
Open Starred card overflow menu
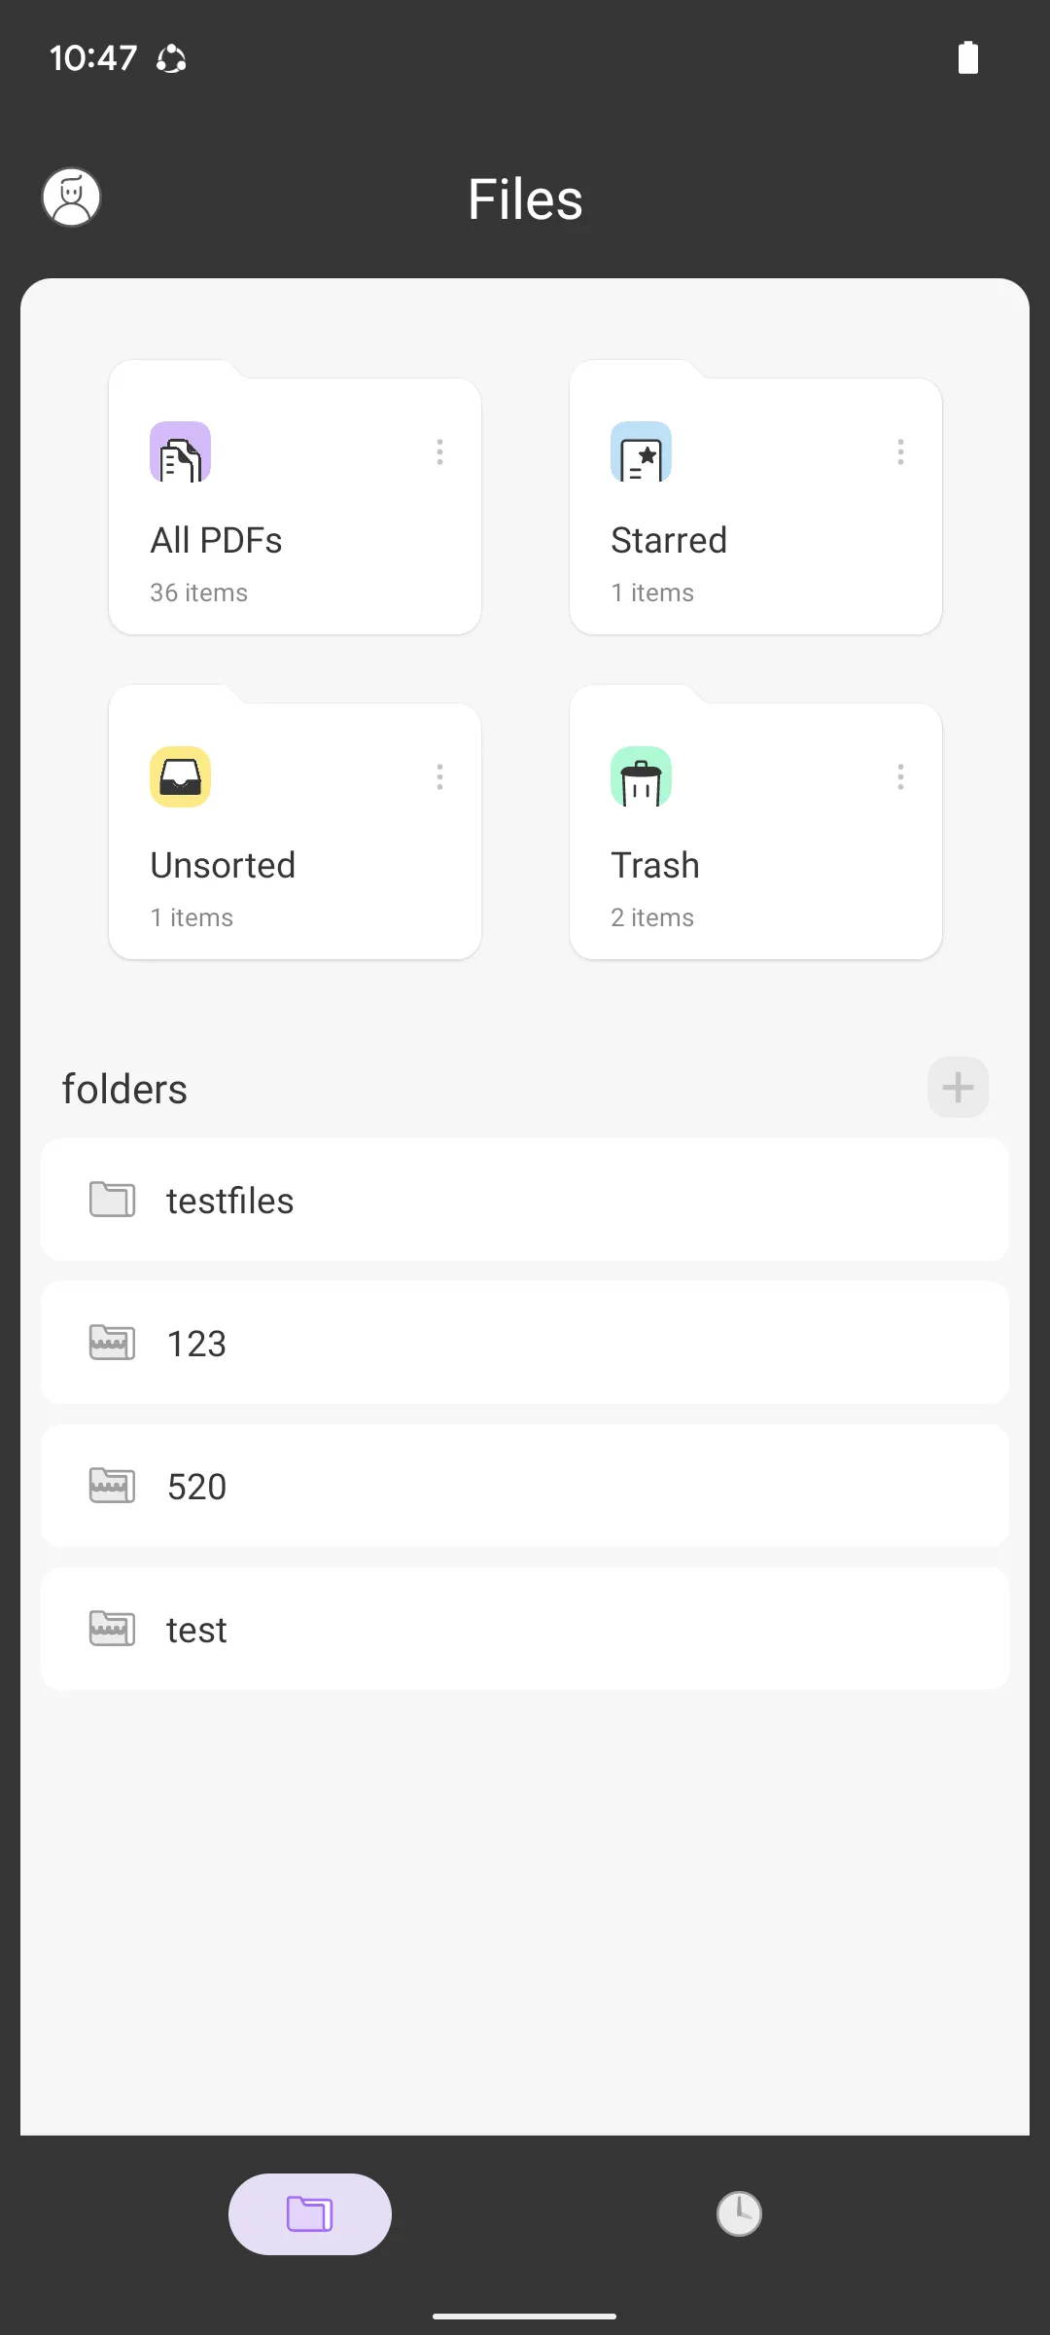901,451
